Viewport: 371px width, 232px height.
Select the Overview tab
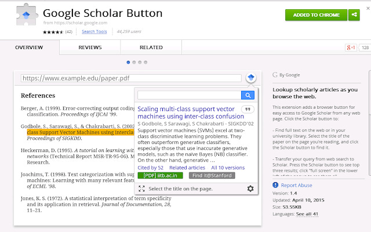29,47
